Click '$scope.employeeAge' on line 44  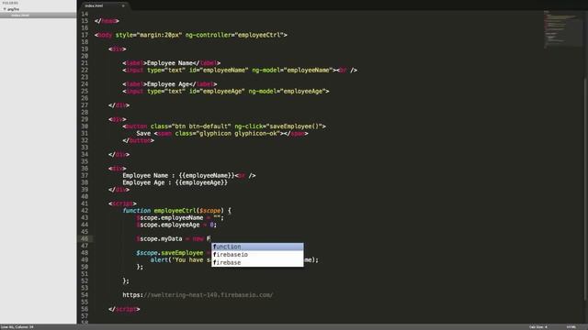click(168, 225)
